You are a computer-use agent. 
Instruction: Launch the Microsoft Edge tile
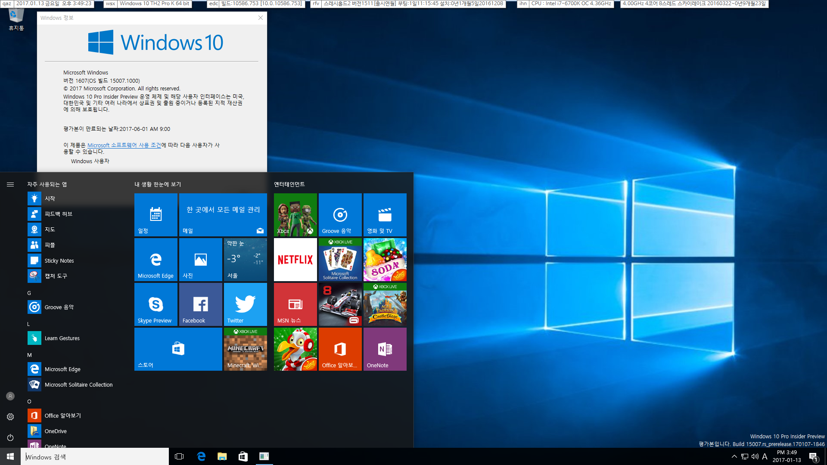point(156,260)
